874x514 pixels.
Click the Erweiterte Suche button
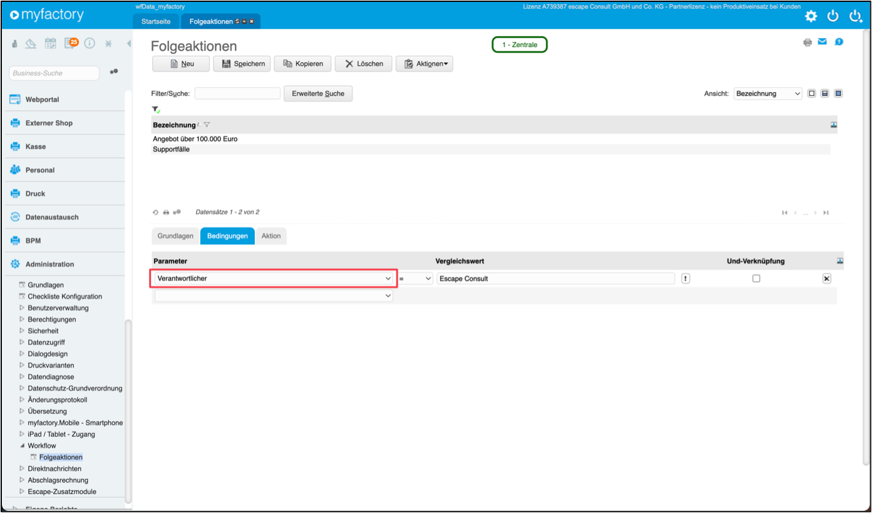318,93
